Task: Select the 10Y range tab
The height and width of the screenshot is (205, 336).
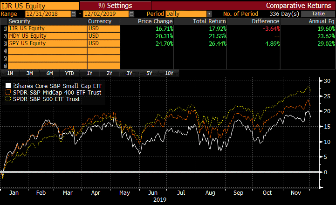Action: 169,74
